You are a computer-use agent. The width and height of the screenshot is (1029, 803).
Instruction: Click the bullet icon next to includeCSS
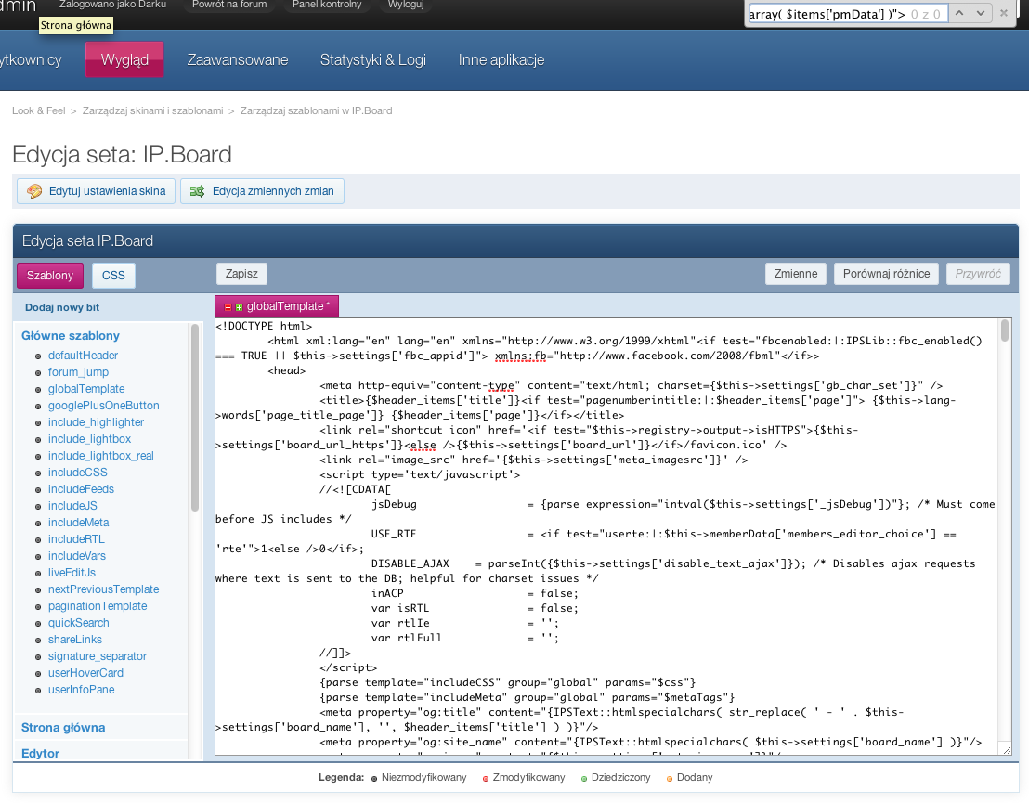[38, 473]
